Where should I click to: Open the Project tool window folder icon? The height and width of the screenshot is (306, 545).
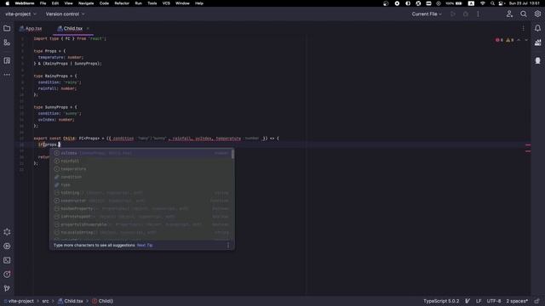point(7,28)
